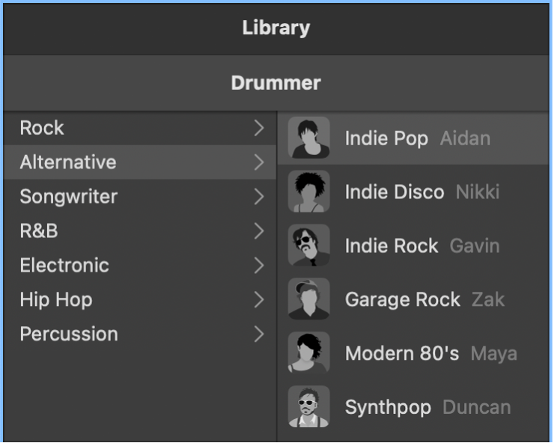
Task: Expand the Hip Hop genre chevron
Action: (259, 299)
